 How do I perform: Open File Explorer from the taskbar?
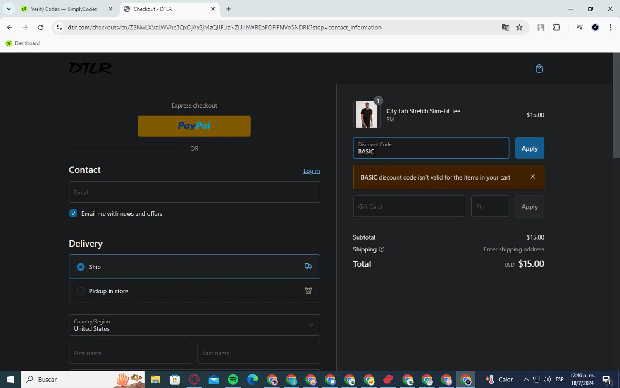(x=155, y=379)
